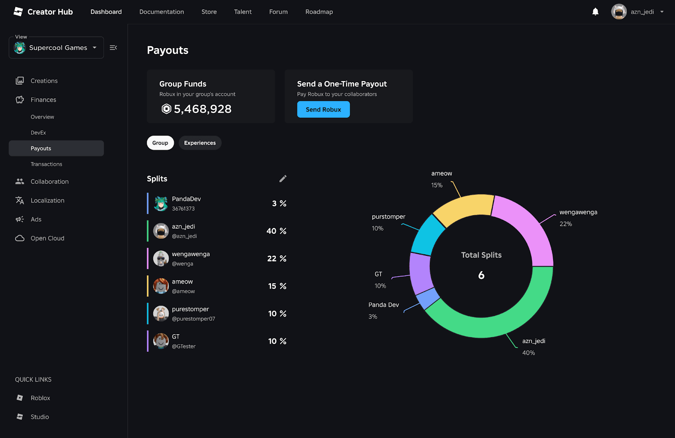
Task: Switch to the Experiences filter pill
Action: click(x=200, y=143)
